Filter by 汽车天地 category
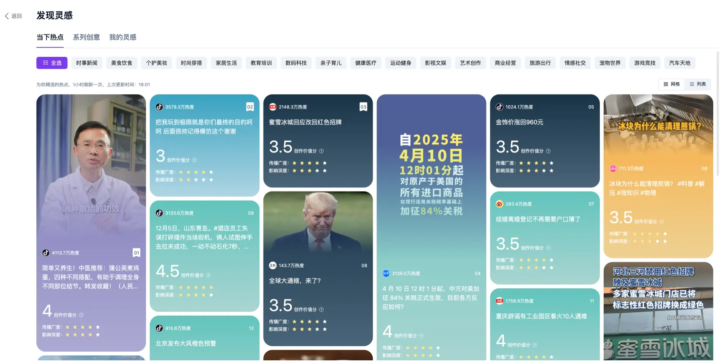The image size is (728, 363). point(680,63)
